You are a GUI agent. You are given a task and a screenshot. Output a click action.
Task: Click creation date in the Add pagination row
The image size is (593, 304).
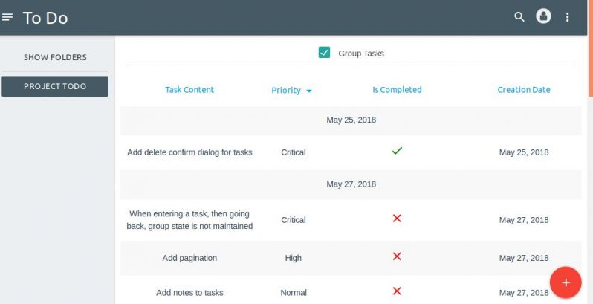point(524,258)
